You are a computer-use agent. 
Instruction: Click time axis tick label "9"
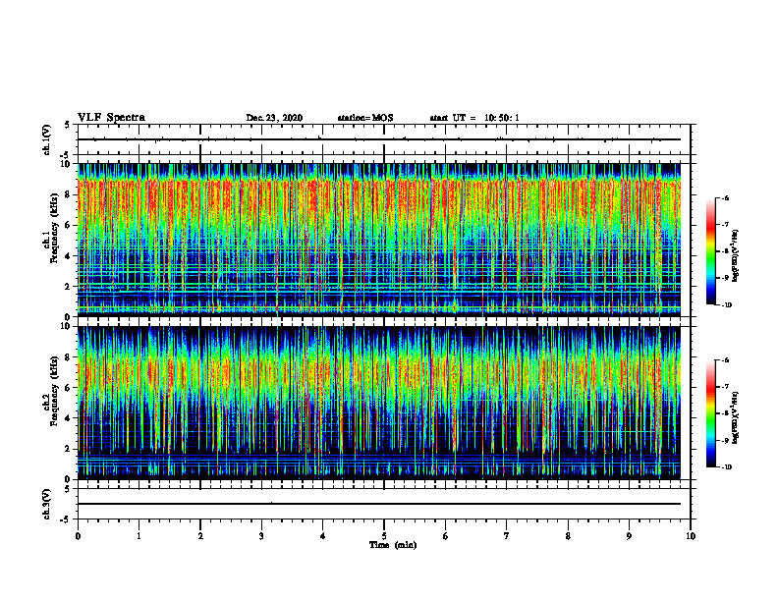point(629,536)
